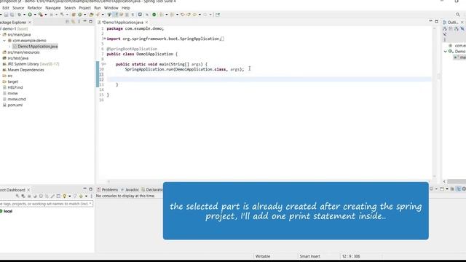Click the pencil icon in Boot Dashboard toolbar
The image size is (466, 262).
tap(52, 196)
